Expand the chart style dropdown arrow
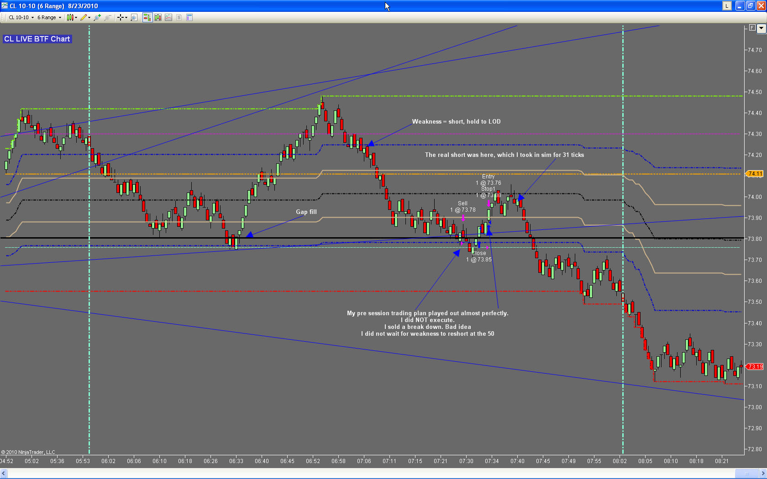 pos(76,17)
